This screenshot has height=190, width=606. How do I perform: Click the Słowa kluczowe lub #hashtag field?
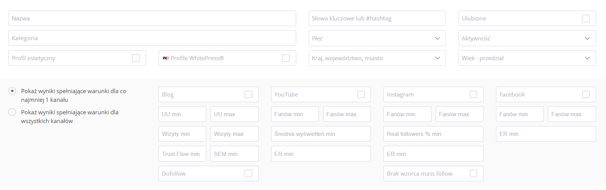pyautogui.click(x=377, y=18)
